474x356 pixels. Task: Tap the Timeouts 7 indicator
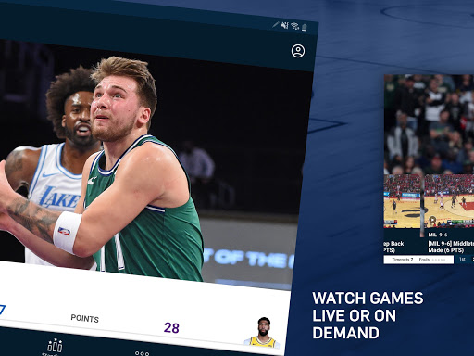[x=402, y=260]
